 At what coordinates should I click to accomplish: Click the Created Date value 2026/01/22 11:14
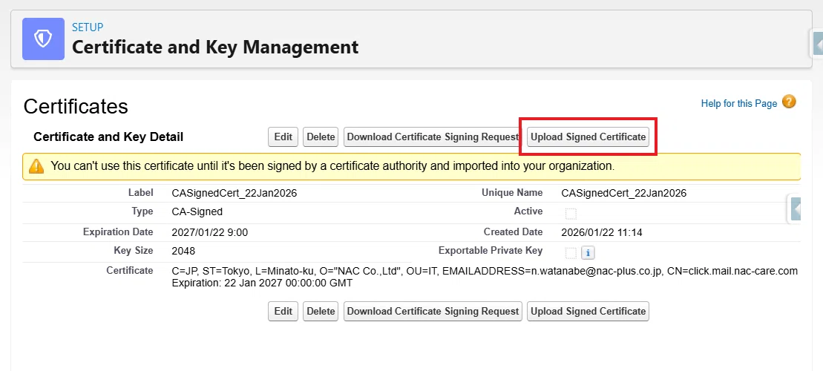click(602, 232)
